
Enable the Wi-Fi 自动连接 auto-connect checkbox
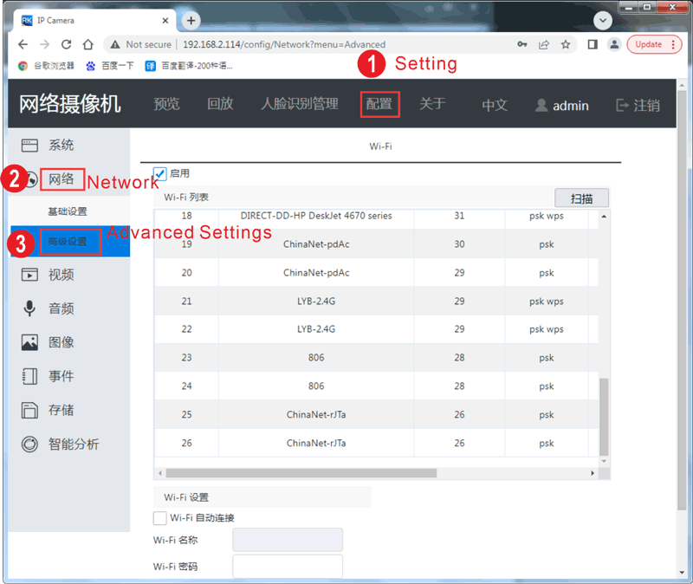coord(159,517)
